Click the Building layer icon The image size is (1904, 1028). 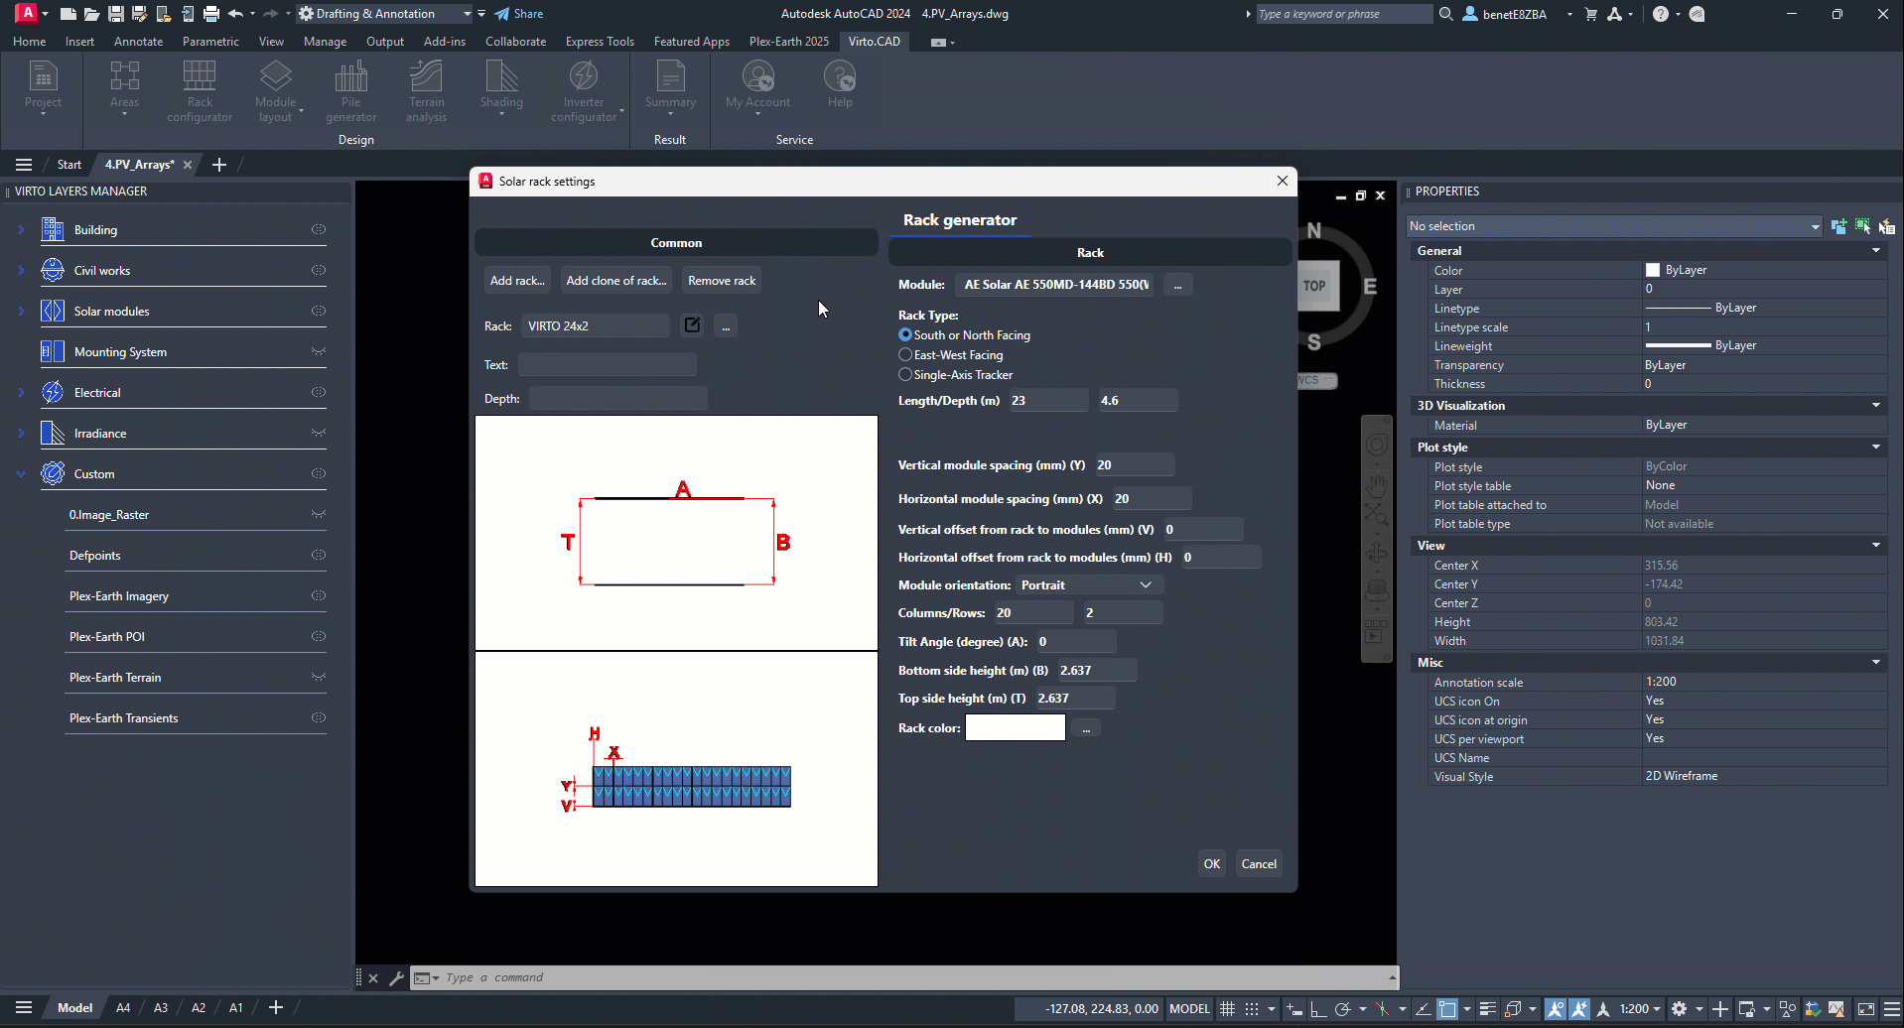[x=53, y=229]
